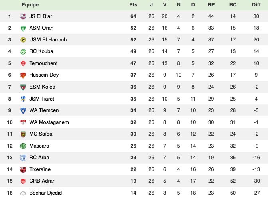This screenshot has width=268, height=201.
Task: Click the Tixeraïne club crest
Action: 23,169
